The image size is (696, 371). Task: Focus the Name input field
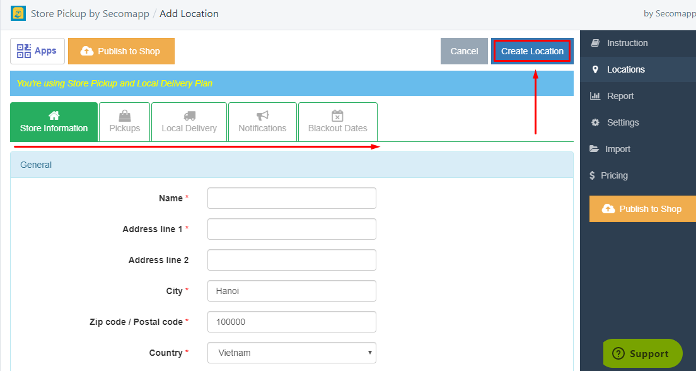tap(292, 198)
